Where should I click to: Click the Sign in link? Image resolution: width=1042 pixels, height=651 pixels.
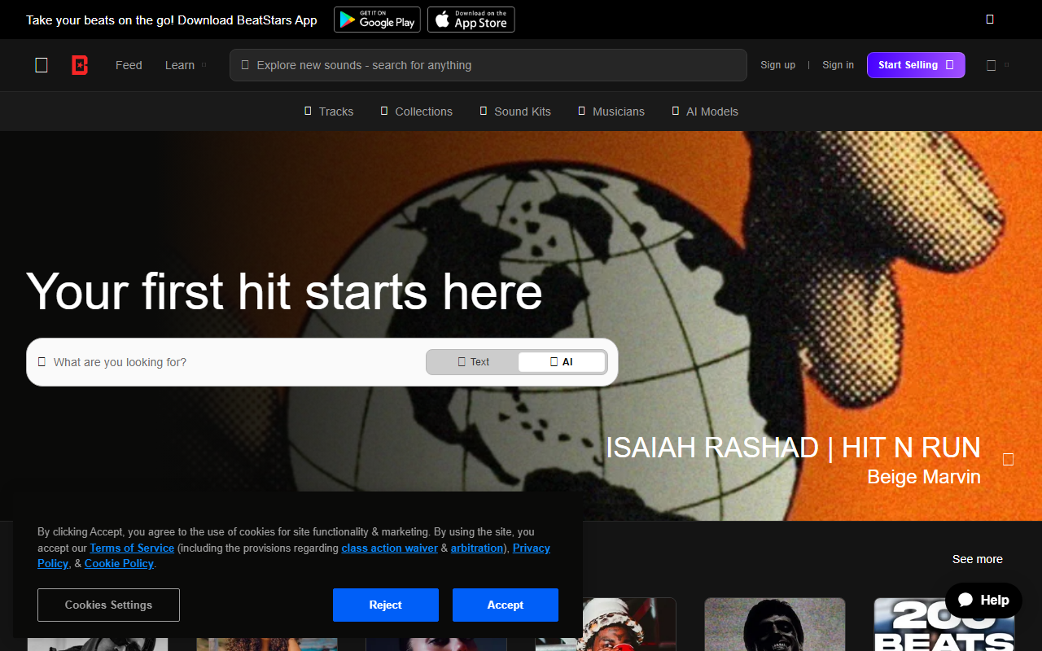pyautogui.click(x=838, y=65)
